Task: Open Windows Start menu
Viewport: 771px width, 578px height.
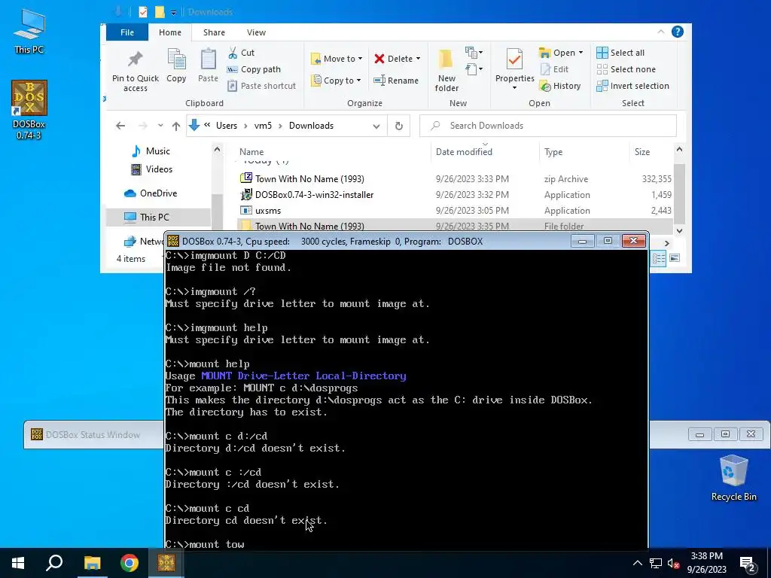Action: click(x=18, y=563)
